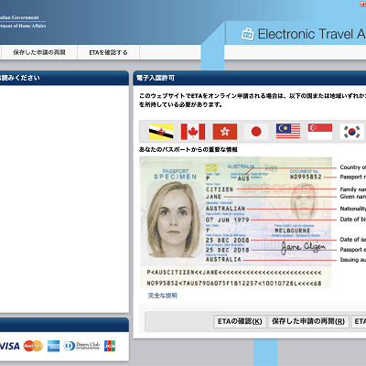Click the Brunei flag icon

(x=161, y=132)
